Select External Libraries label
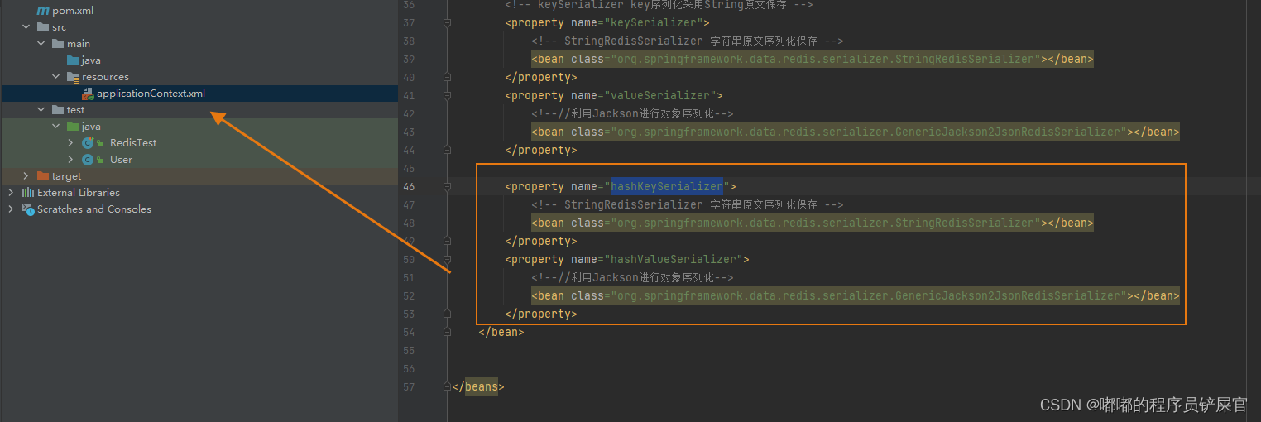 coord(79,193)
